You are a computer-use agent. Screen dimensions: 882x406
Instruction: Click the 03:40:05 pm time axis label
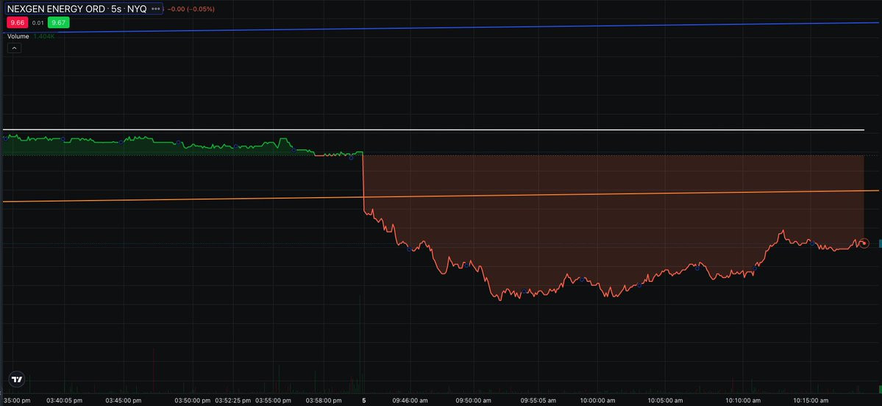click(65, 400)
